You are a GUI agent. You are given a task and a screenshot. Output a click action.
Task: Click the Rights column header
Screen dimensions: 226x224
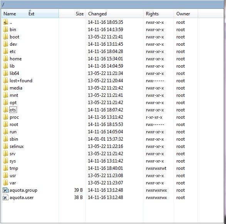click(152, 14)
